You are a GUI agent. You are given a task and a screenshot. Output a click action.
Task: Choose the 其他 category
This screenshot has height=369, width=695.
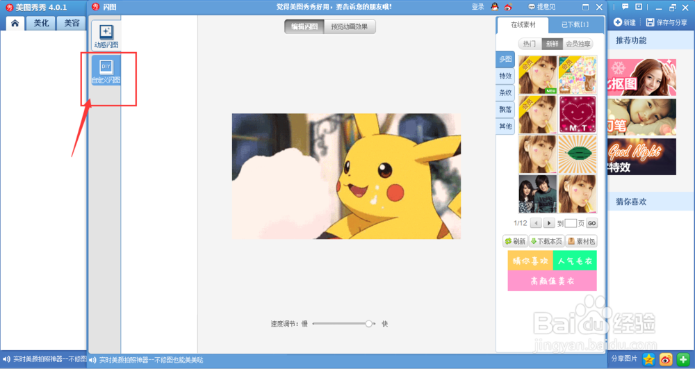coord(505,126)
